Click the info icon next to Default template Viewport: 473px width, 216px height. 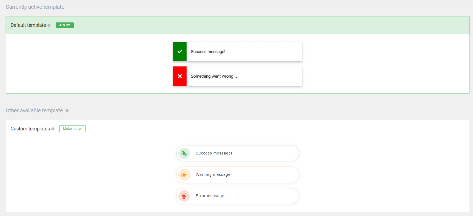coord(49,25)
